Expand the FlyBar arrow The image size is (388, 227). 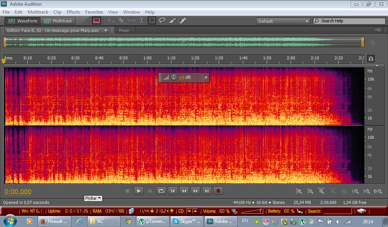(100, 198)
